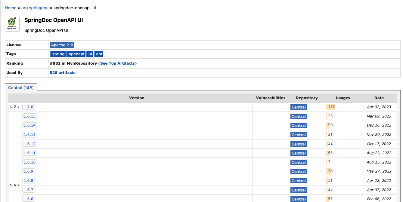Click Central repository badge for 1.6.8
This screenshot has width=403, height=202.
[299, 181]
